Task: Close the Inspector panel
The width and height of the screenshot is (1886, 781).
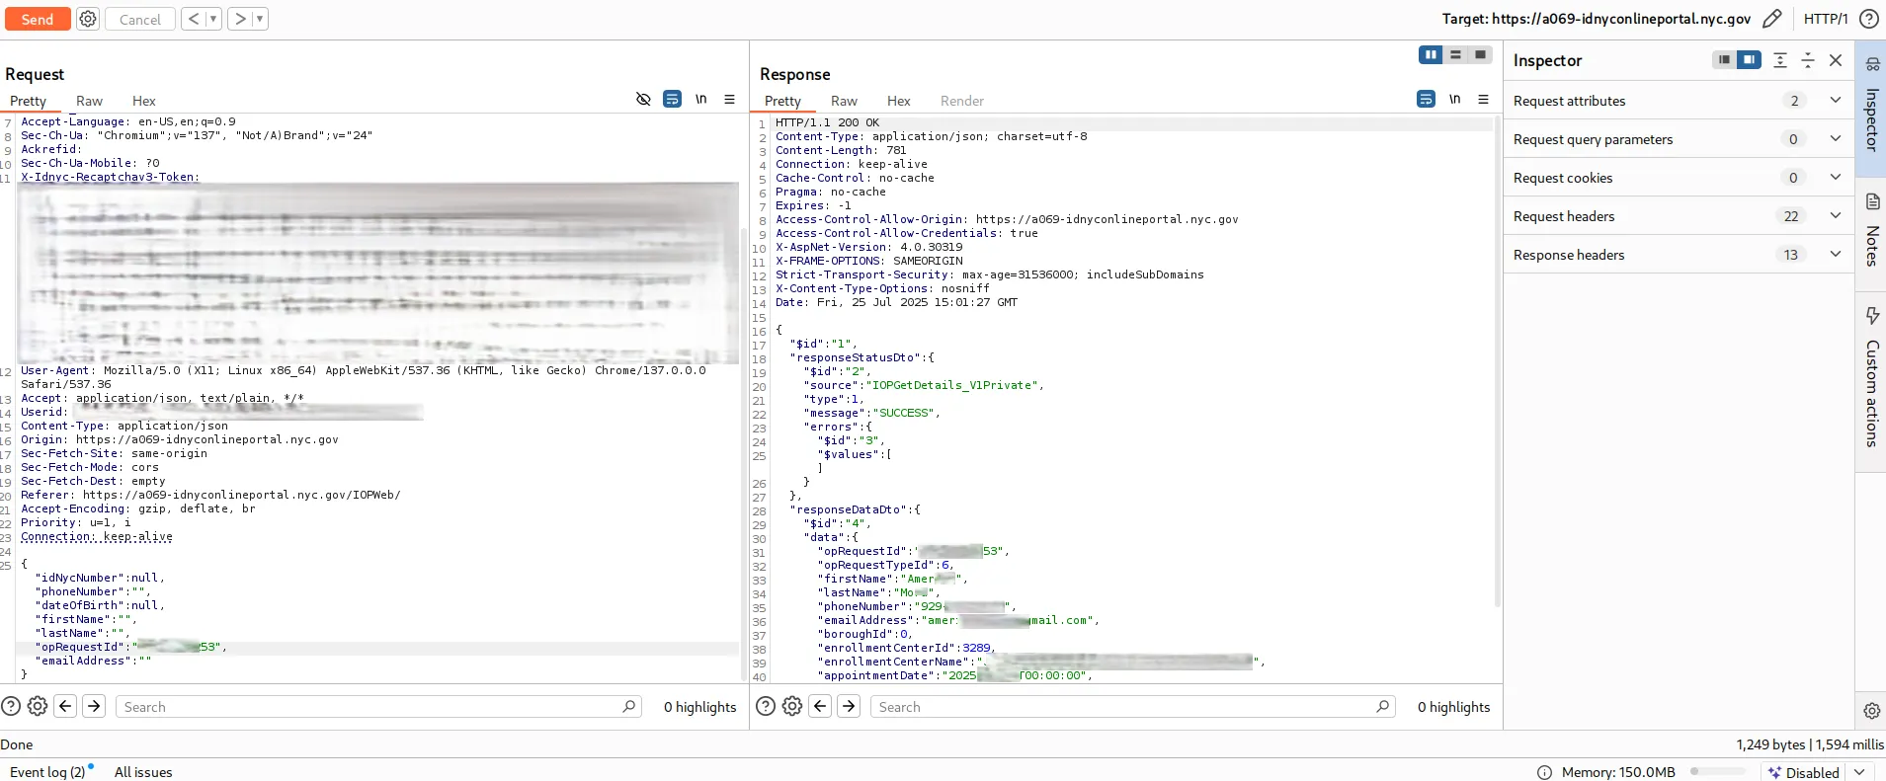Action: coord(1836,60)
